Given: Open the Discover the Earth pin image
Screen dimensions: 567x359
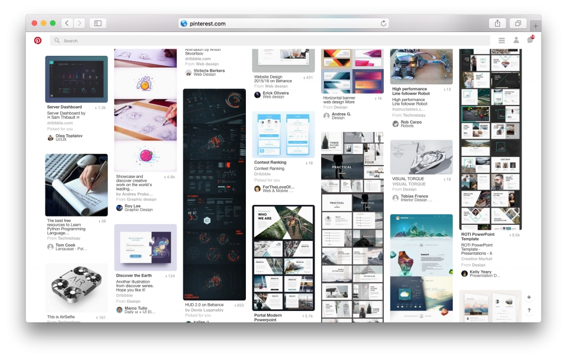Looking at the screenshot, I should click(x=146, y=247).
